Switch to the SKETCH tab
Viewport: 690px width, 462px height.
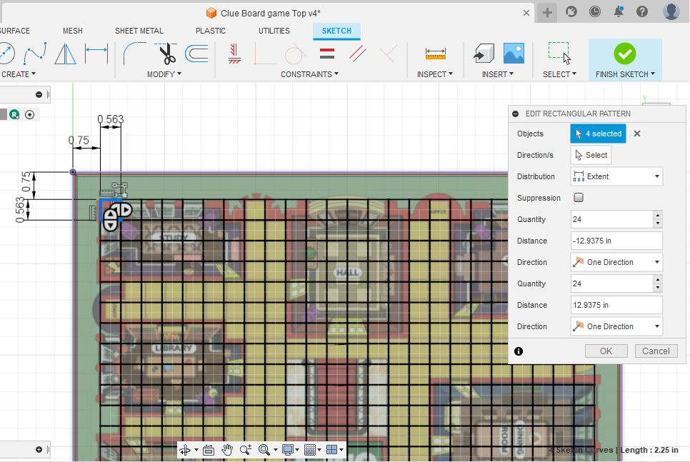tap(336, 31)
